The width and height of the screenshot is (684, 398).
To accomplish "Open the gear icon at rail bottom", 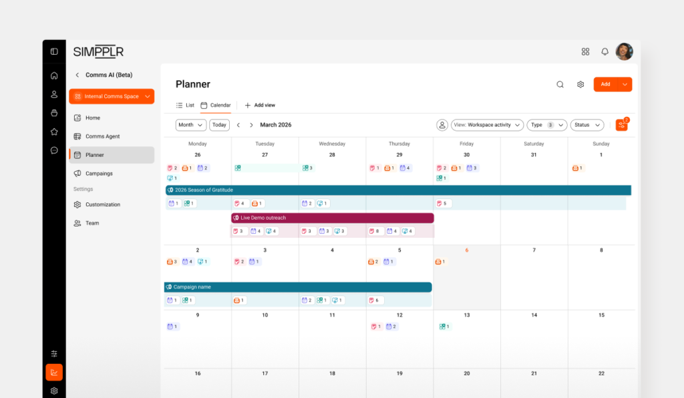I will (54, 391).
